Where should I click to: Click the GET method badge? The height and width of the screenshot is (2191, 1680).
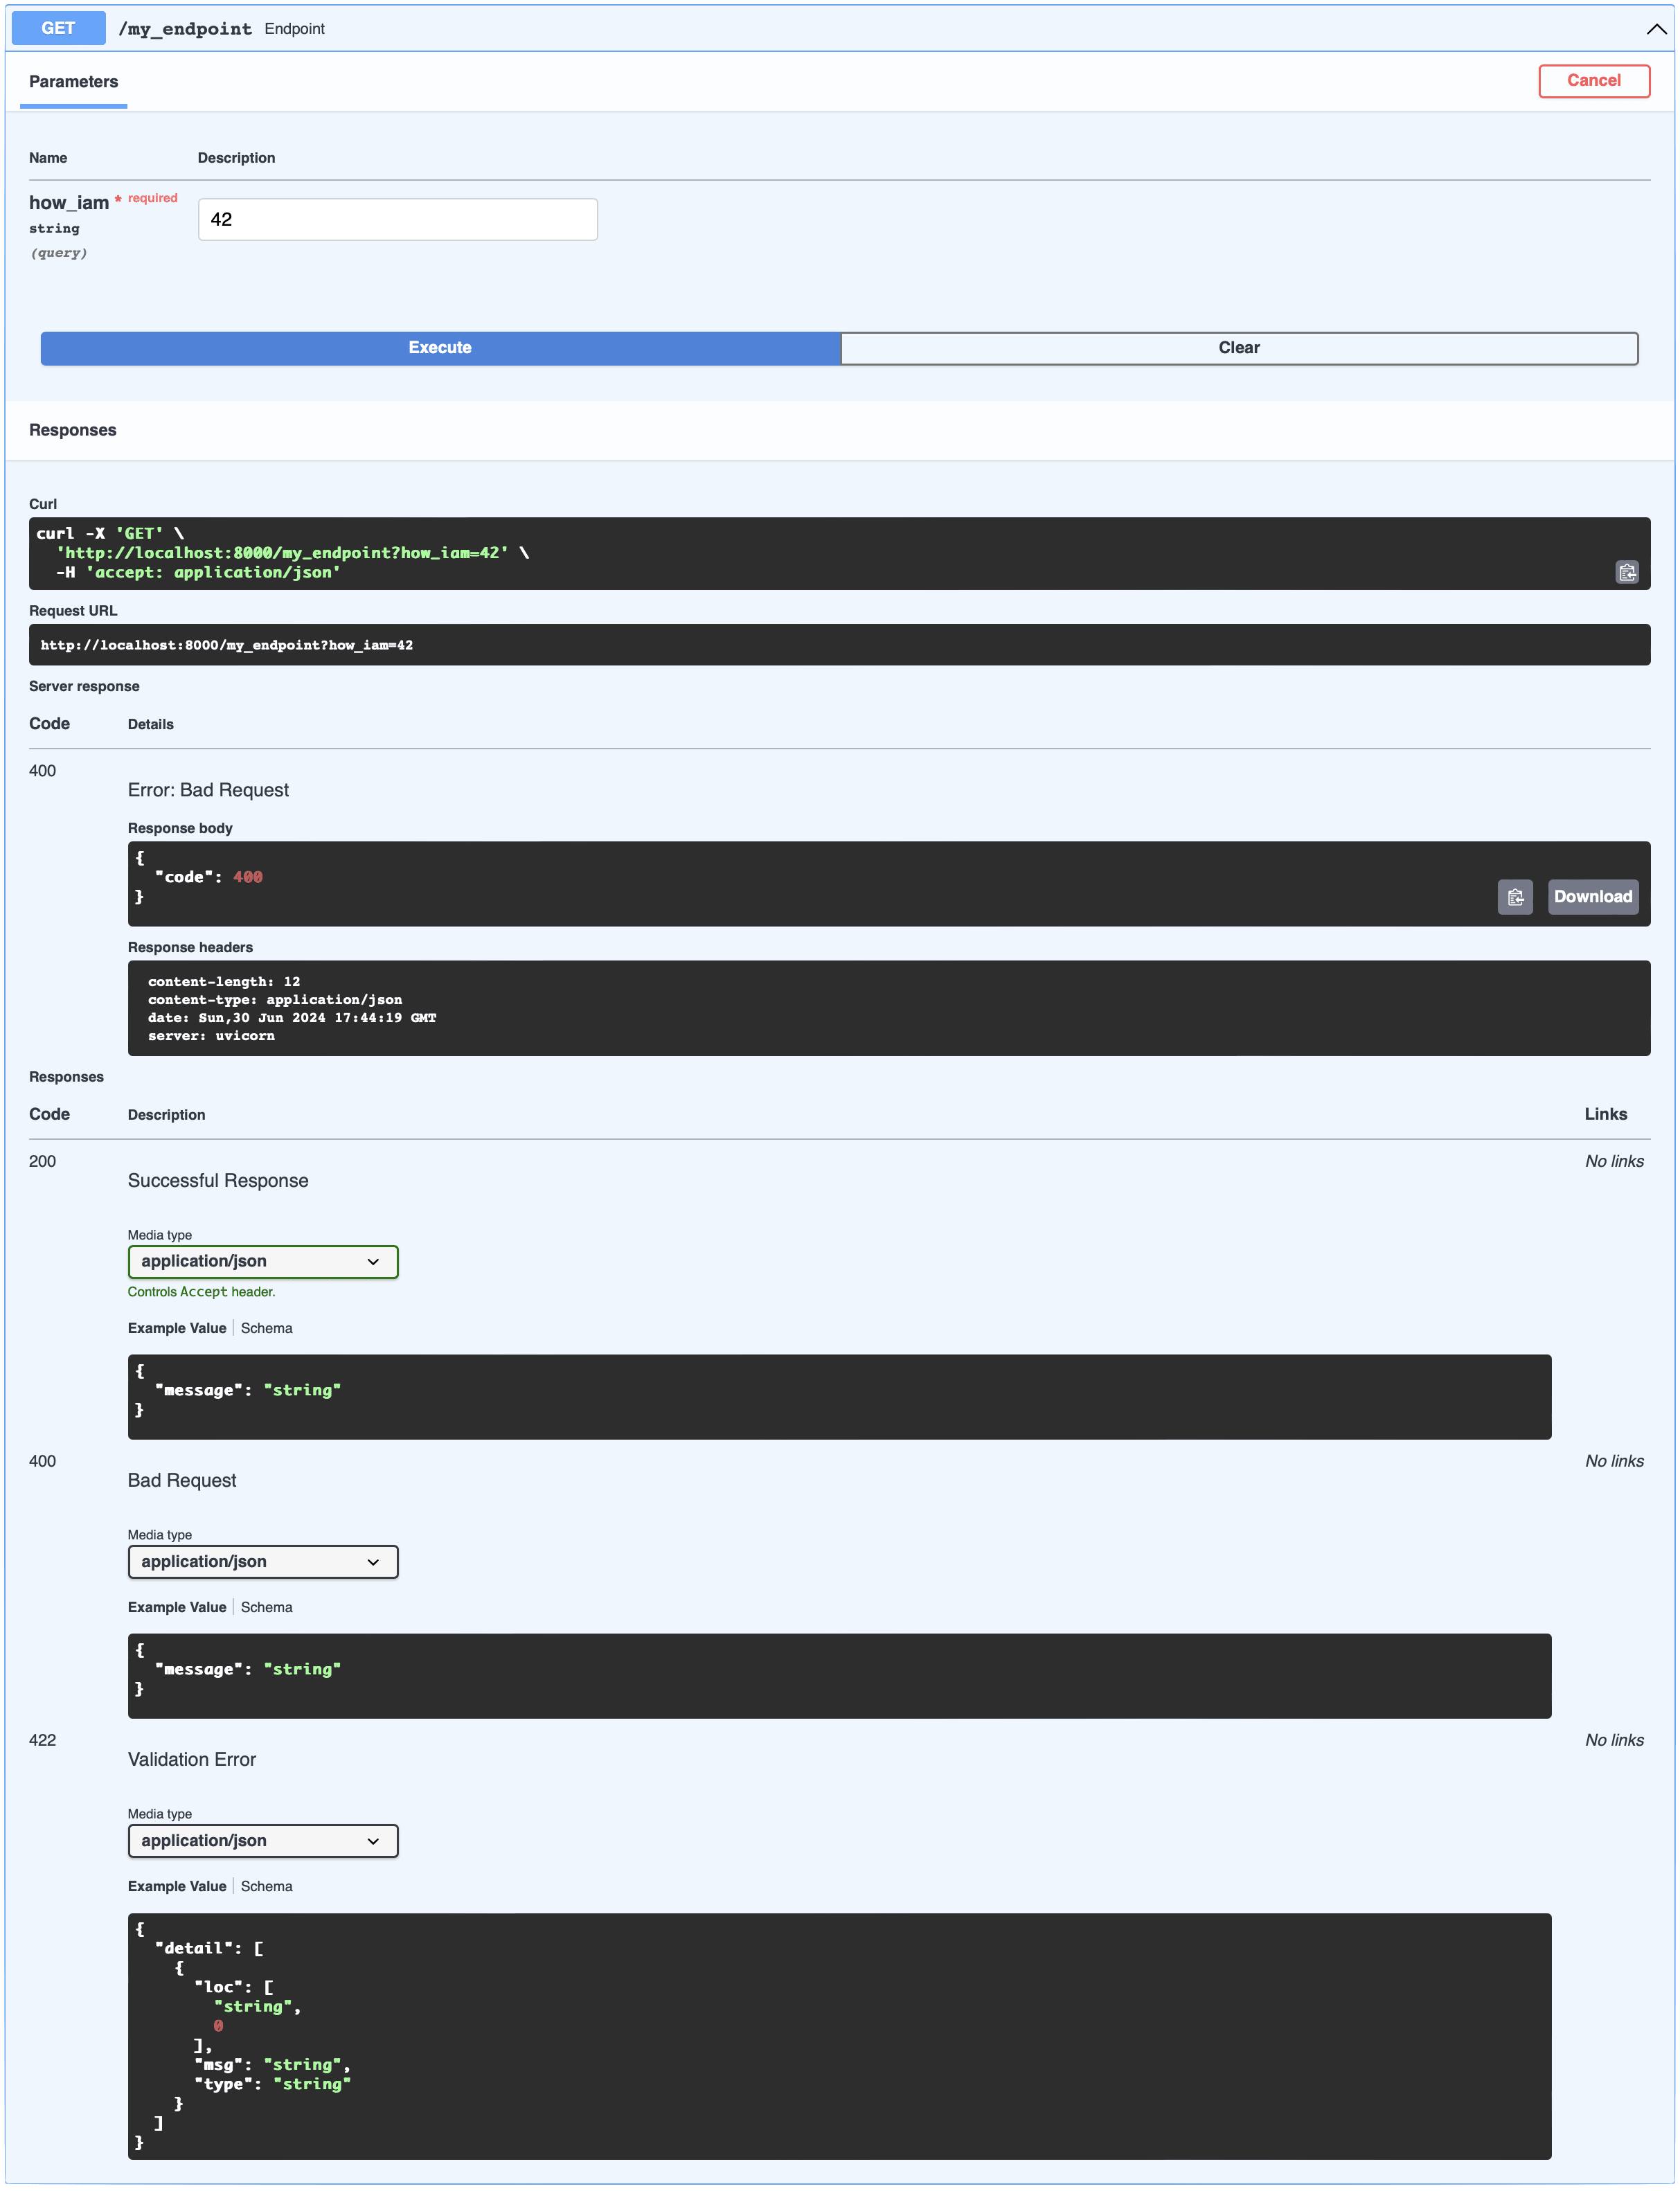pyautogui.click(x=58, y=28)
